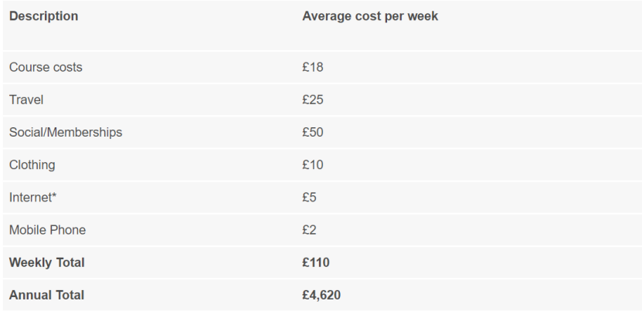The image size is (642, 311).
Task: Click the Clothing row label
Action: 32,164
